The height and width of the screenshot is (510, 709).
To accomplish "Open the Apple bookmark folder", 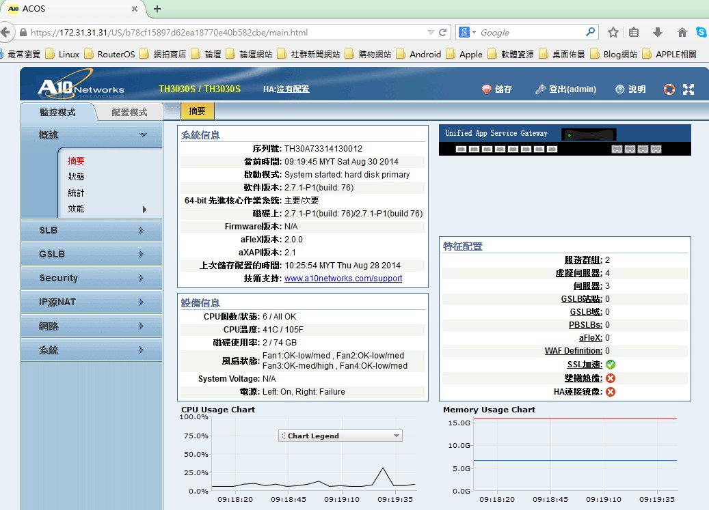I will point(464,54).
